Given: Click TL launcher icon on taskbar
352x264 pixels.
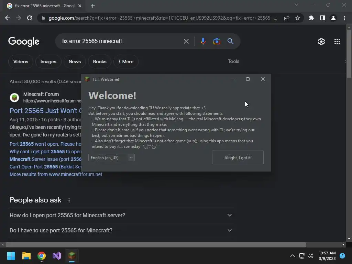Looking at the screenshot, I should click(72, 255).
